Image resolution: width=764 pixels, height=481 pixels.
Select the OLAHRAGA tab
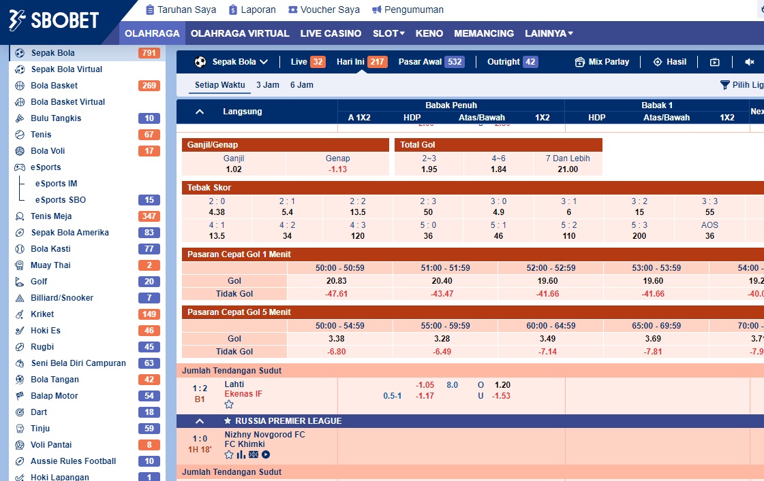pyautogui.click(x=152, y=33)
